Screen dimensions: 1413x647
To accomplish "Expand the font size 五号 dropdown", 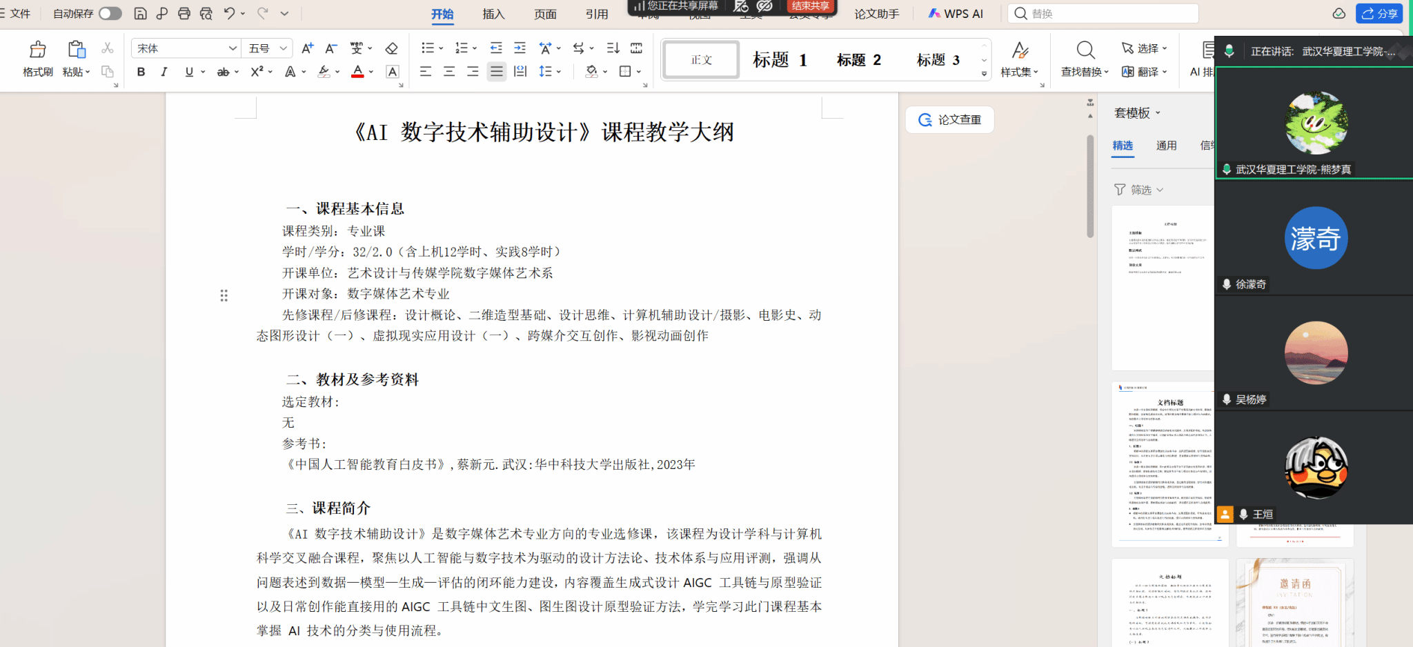I will pos(268,48).
